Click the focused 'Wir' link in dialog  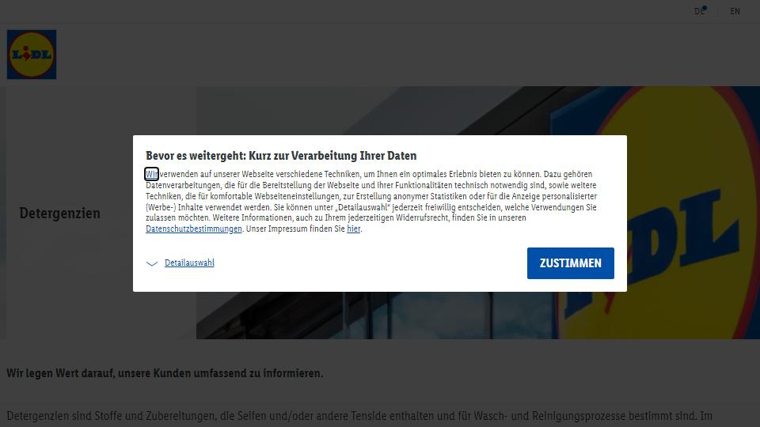click(x=152, y=174)
